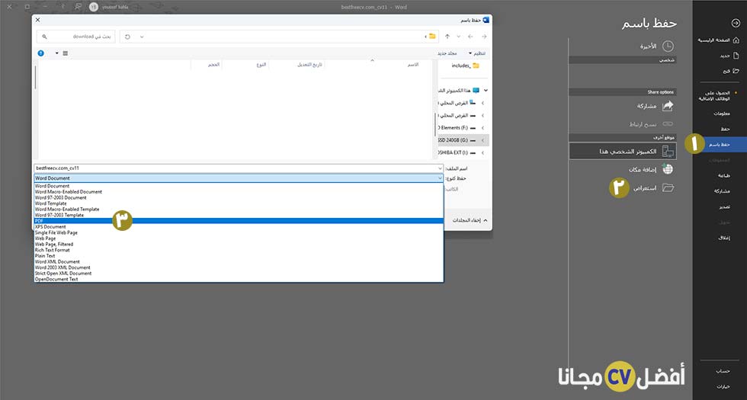This screenshot has height=400, width=747.
Task: Click Copy link (نسخ ارتباط) option
Action: (650, 123)
